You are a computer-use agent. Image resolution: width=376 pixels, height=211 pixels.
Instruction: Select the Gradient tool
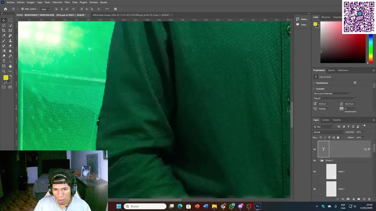pos(4,51)
